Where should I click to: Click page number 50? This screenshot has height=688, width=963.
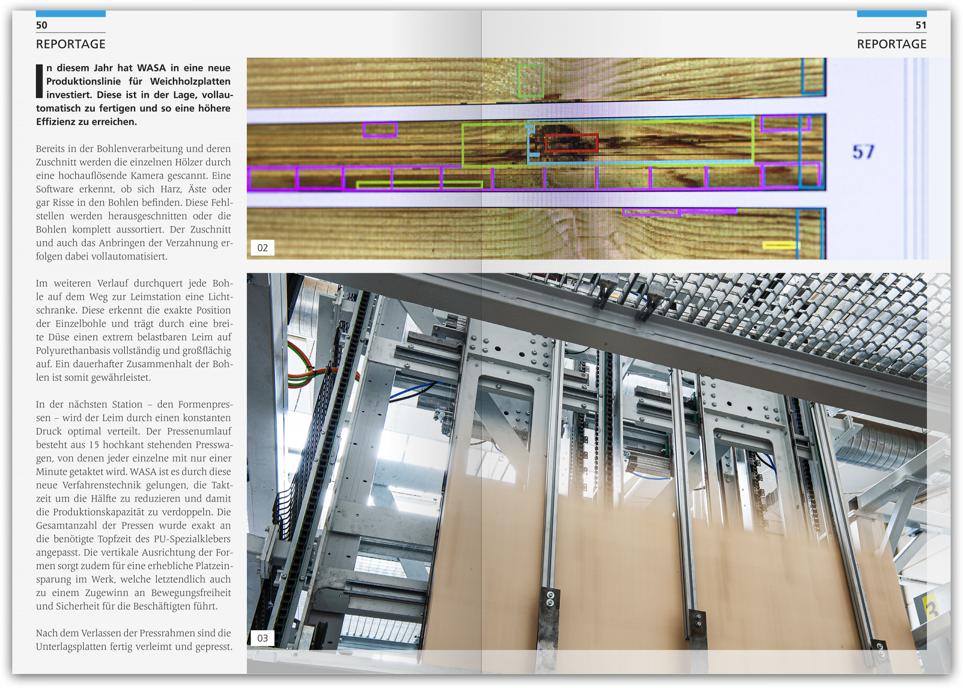tap(42, 25)
